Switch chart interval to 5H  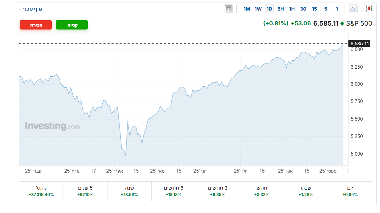pos(281,9)
